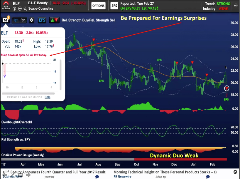Open the Help link in the quote popup
This screenshot has height=179, width=240.
pos(48,97)
